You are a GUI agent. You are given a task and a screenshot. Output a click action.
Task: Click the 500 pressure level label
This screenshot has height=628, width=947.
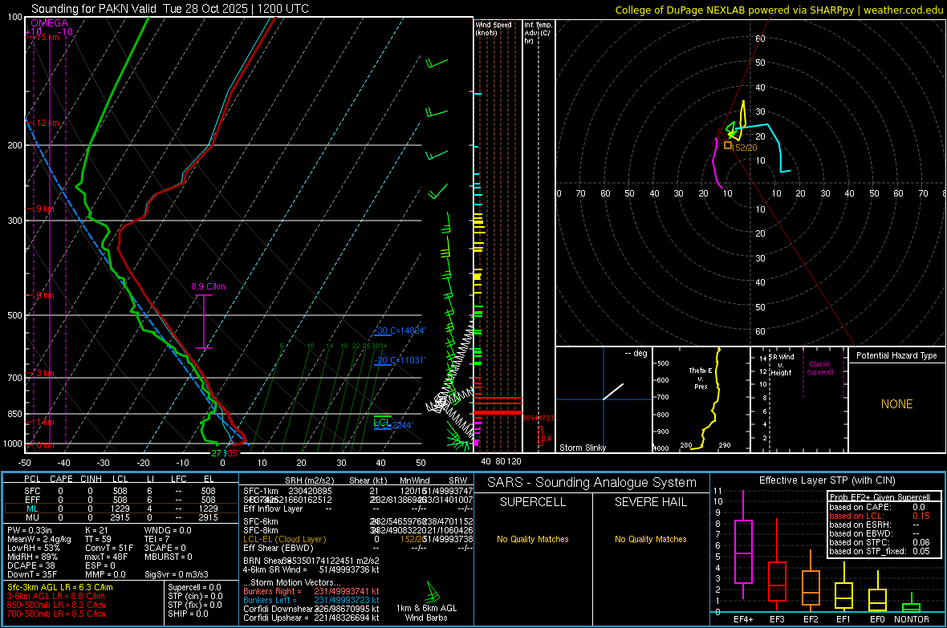click(x=14, y=315)
